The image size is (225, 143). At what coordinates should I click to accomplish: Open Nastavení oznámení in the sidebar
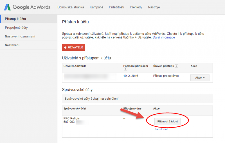click(x=29, y=36)
